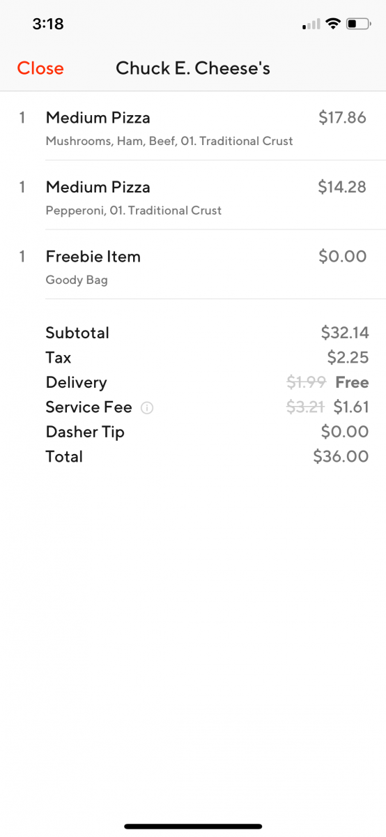The height and width of the screenshot is (837, 386).
Task: Tap the Service Fee info icon
Action: pyautogui.click(x=147, y=408)
